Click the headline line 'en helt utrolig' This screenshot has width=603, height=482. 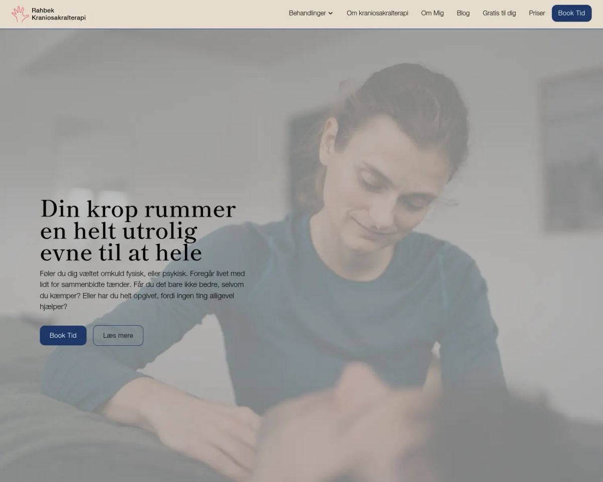(119, 231)
